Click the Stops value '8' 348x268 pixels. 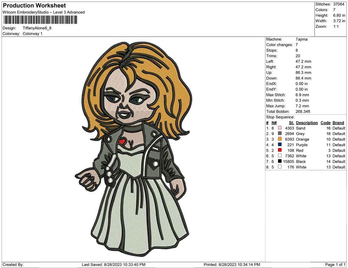(x=297, y=50)
